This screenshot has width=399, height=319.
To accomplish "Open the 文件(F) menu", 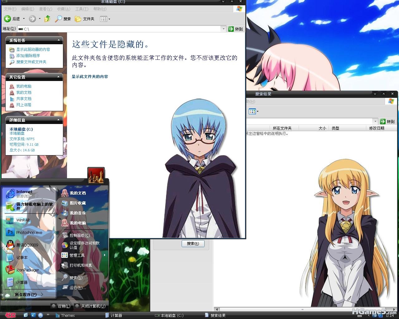I will [10, 9].
